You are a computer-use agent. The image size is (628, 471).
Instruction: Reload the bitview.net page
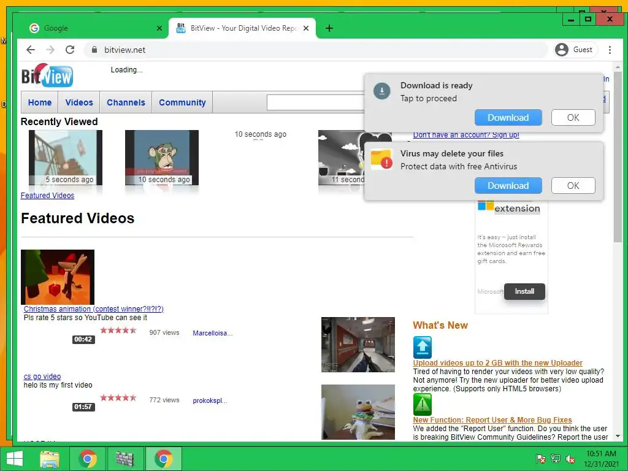(70, 50)
